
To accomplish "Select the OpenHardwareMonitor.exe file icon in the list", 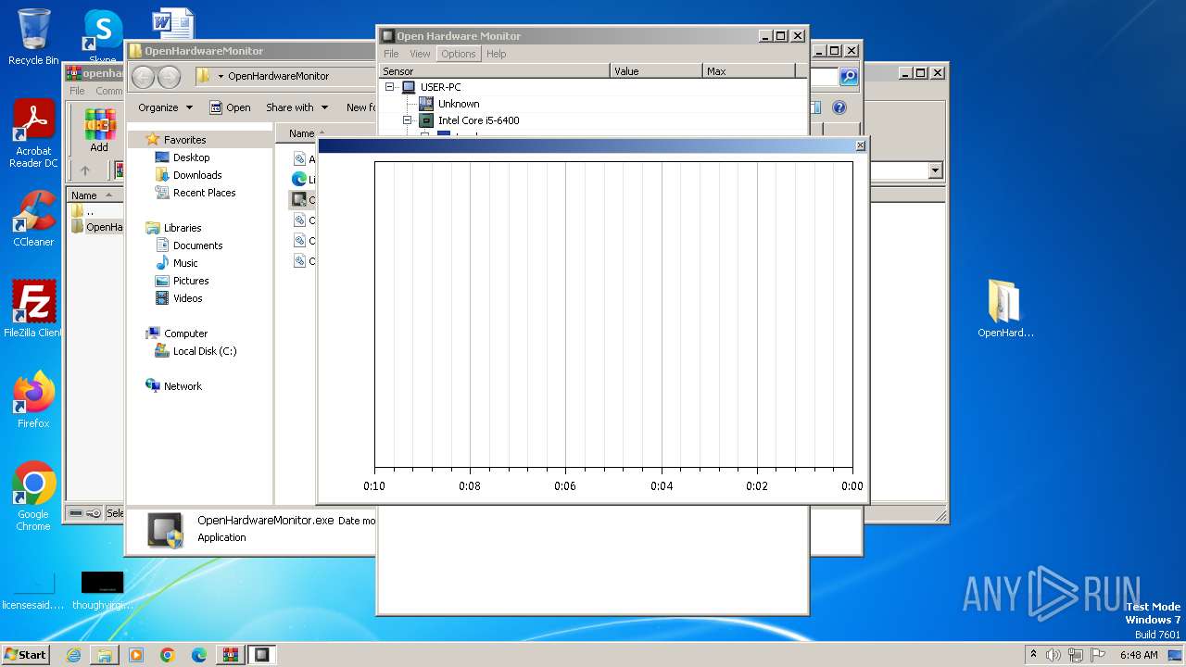I will (x=299, y=199).
